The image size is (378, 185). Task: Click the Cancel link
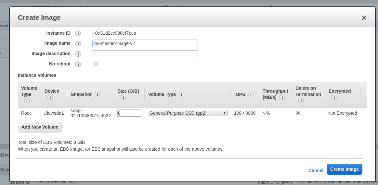(316, 170)
